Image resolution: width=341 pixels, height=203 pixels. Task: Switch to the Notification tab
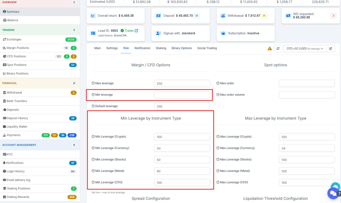pyautogui.click(x=142, y=48)
